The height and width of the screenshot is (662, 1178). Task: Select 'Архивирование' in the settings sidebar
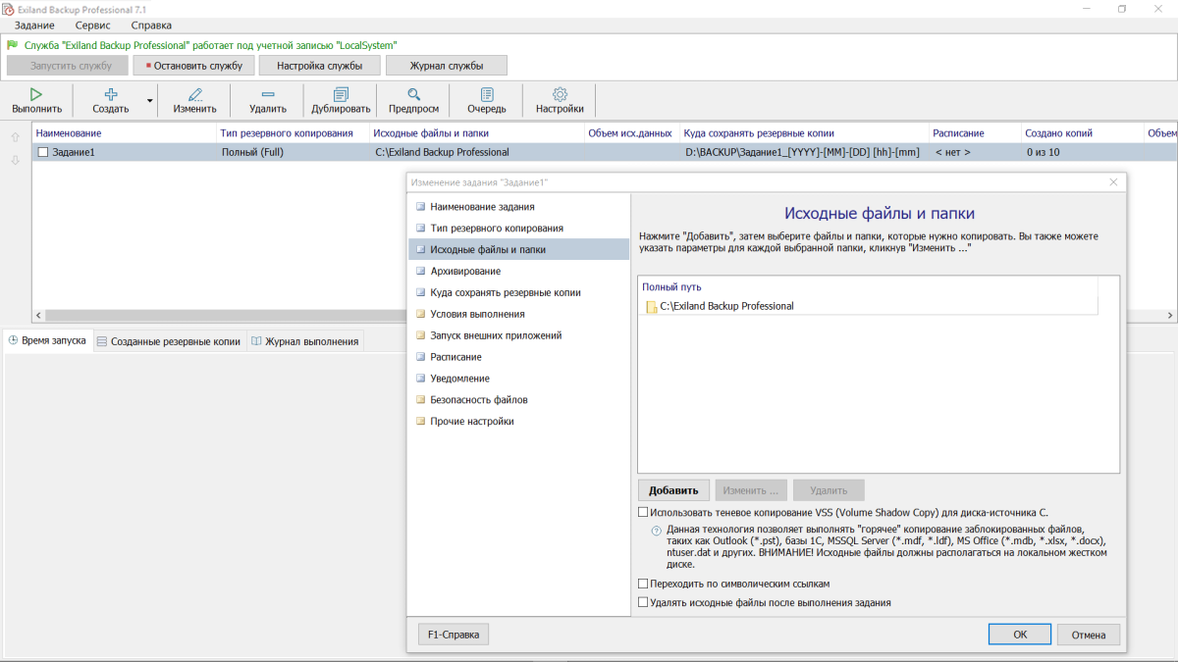tap(465, 271)
